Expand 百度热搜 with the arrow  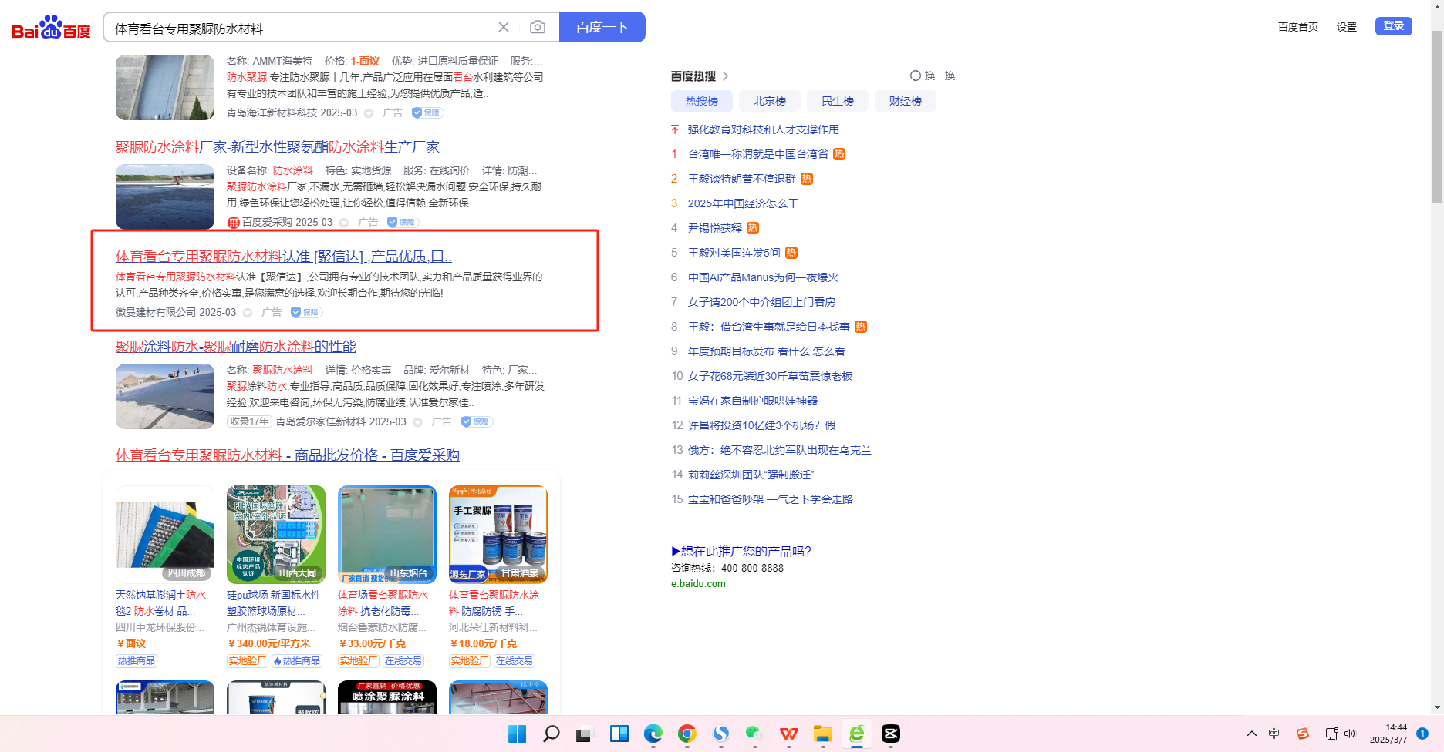(x=725, y=76)
